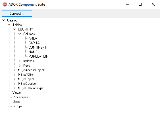Select the Columns label
This screenshot has width=160, height=126.
point(29,34)
